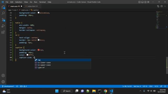This screenshot has height=94, width=168.
Task: Click line number 84 in gutter
Action: pos(11,23)
